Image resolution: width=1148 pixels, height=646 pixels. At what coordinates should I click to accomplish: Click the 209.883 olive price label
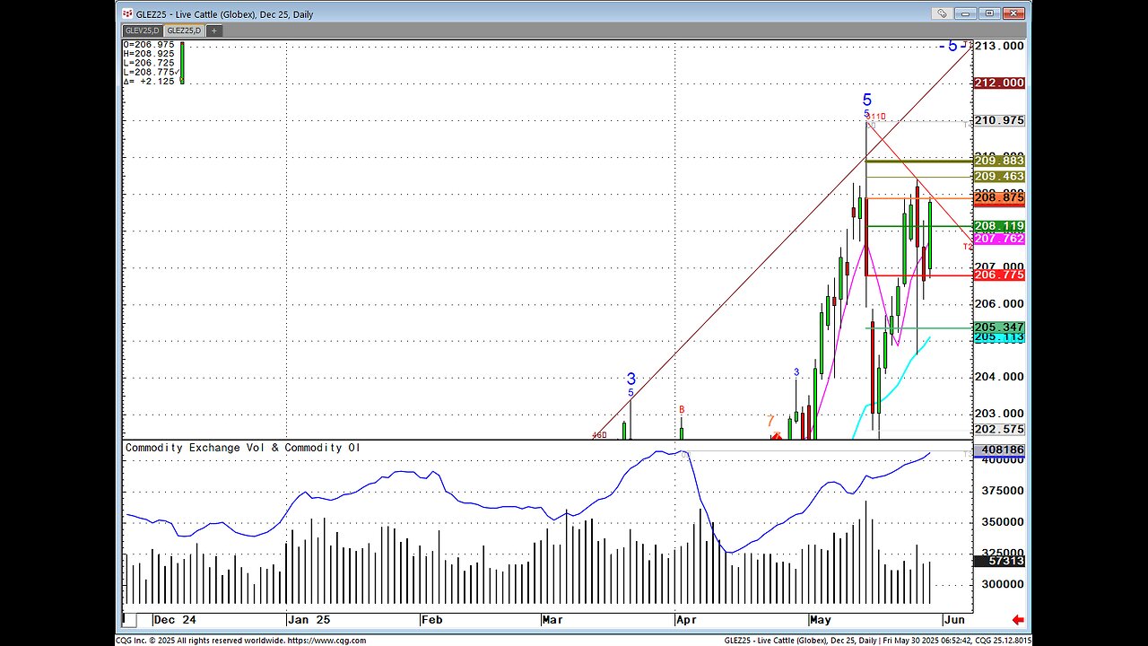[x=999, y=161]
